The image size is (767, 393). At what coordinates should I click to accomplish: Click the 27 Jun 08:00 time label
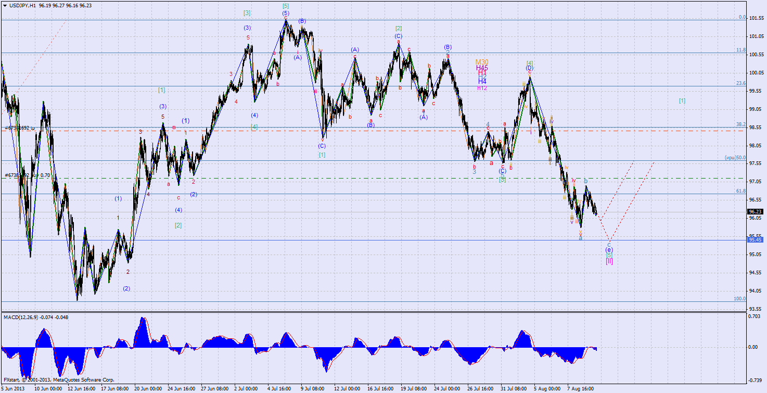pyautogui.click(x=215, y=388)
